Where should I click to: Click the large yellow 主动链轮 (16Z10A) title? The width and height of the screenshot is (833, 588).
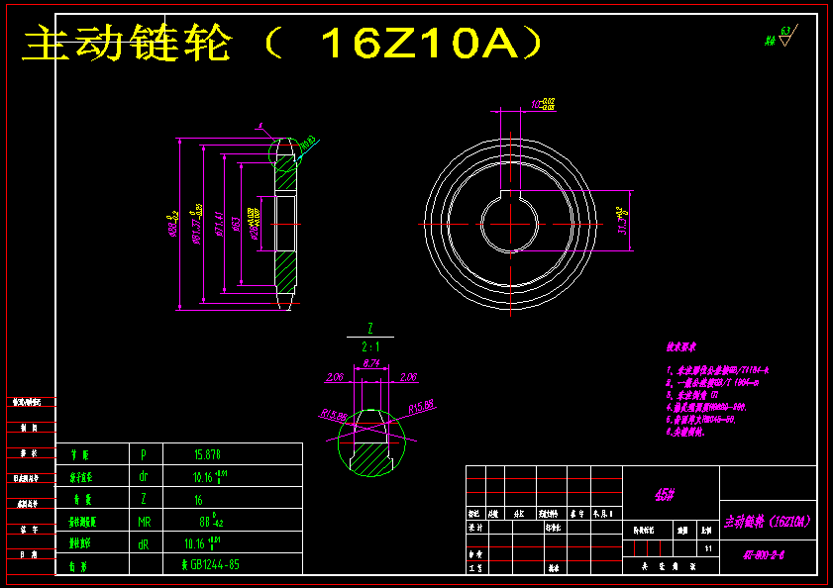(x=282, y=43)
